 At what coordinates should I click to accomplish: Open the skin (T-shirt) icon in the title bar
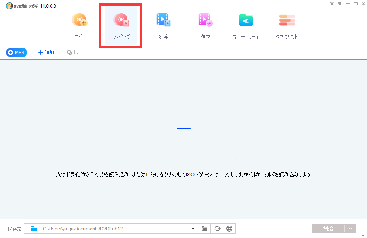click(x=332, y=4)
